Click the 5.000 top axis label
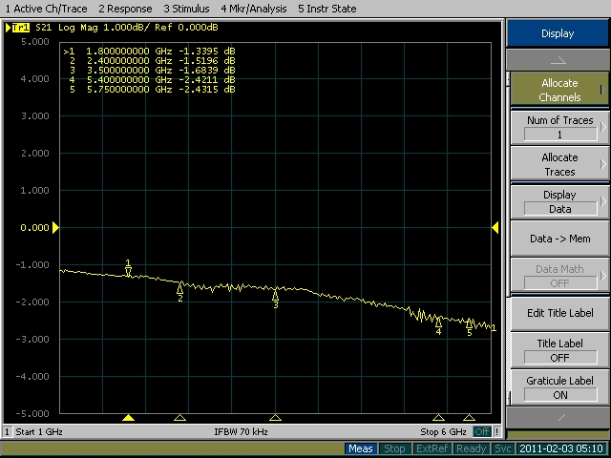 click(x=34, y=42)
